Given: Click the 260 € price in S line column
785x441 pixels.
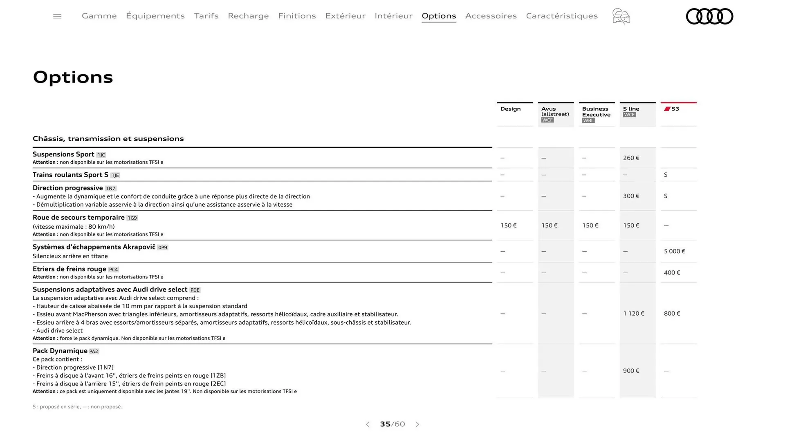Looking at the screenshot, I should coord(630,158).
